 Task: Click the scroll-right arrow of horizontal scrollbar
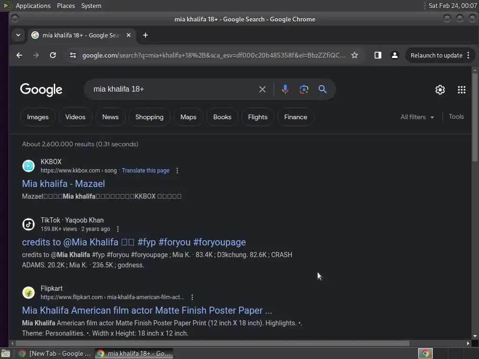[x=468, y=344]
